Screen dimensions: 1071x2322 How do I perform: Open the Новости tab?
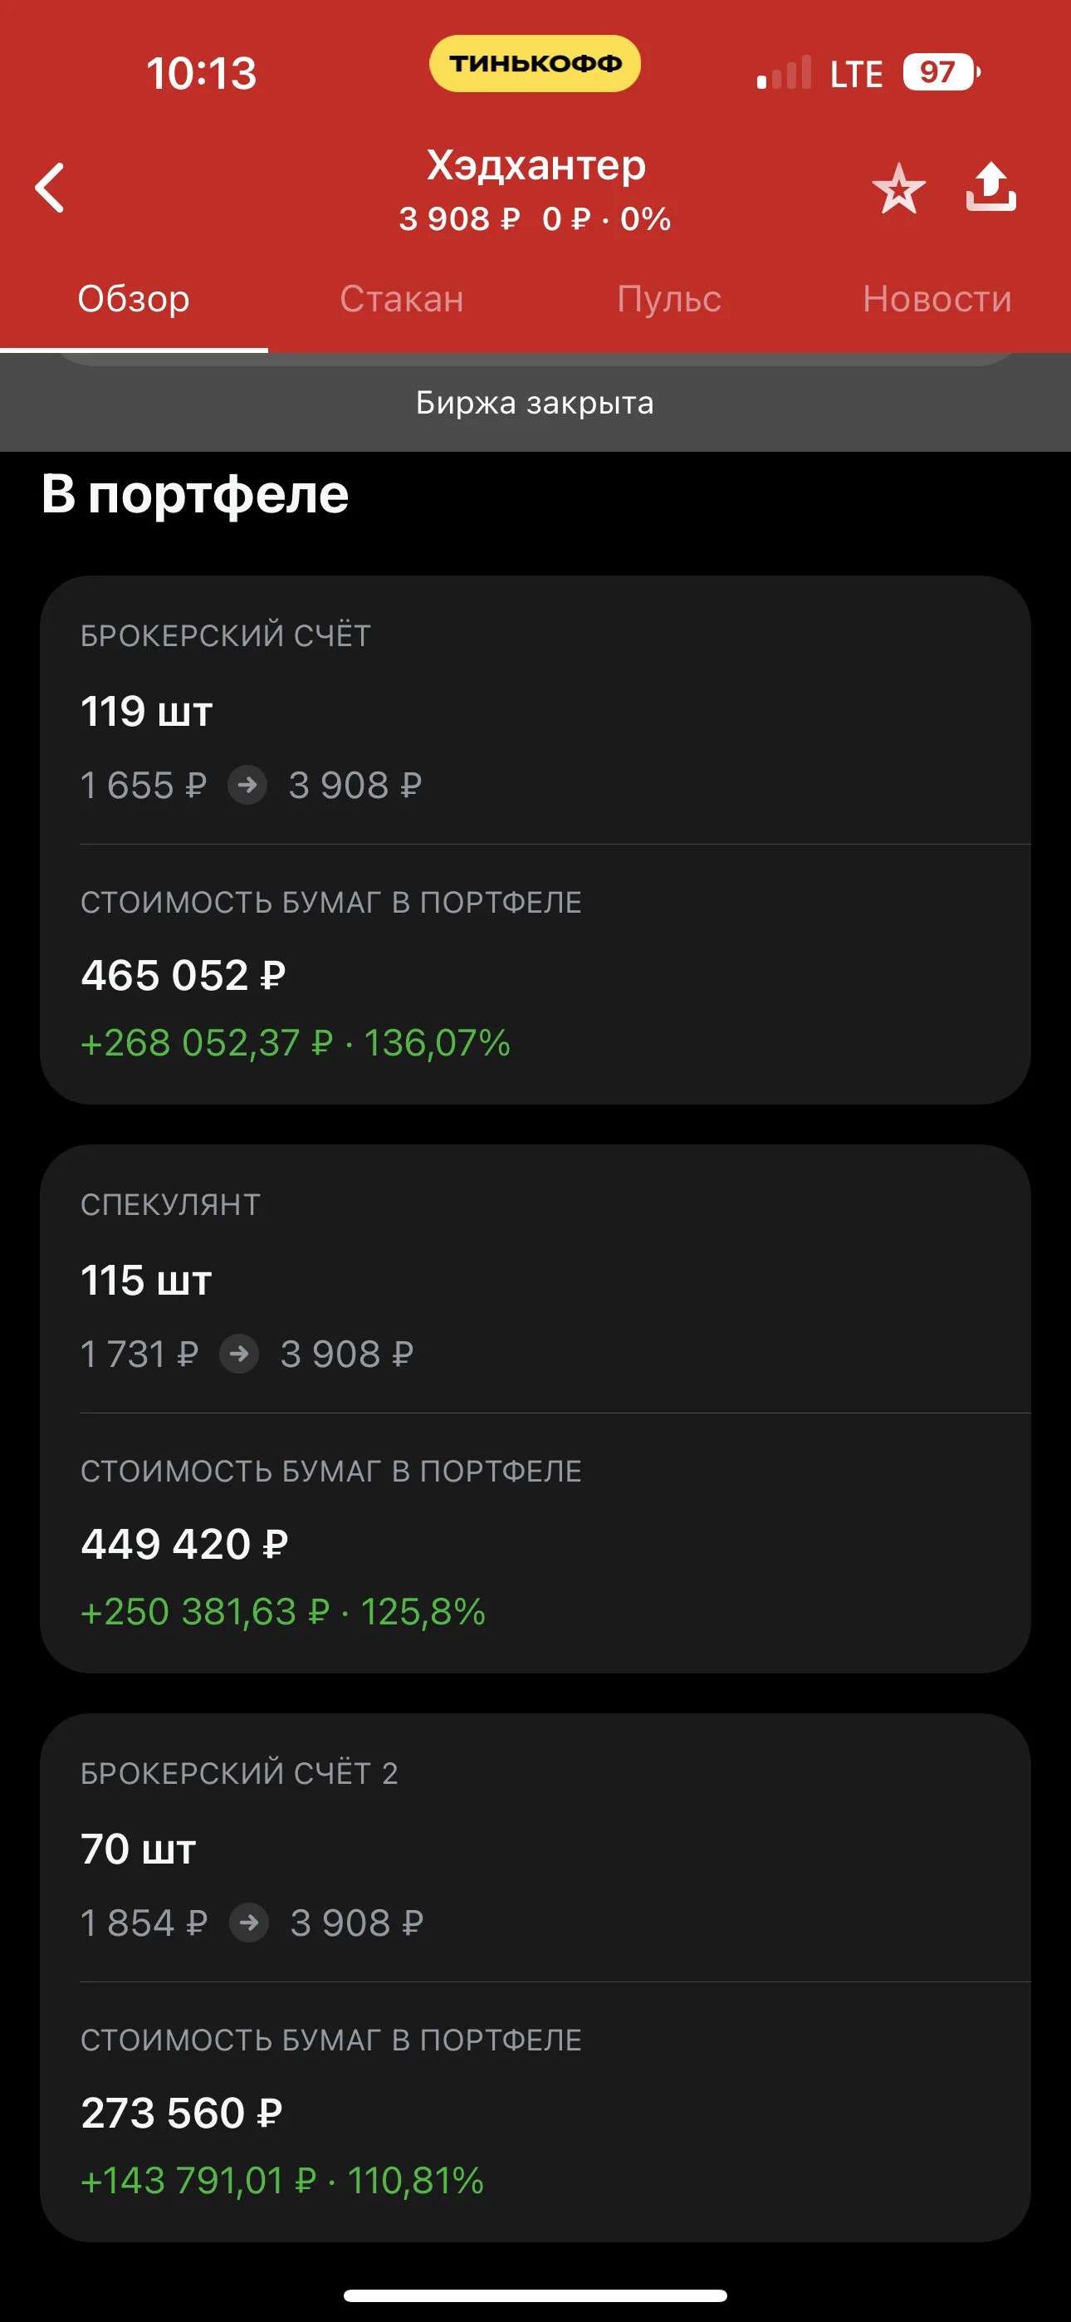[x=937, y=298]
